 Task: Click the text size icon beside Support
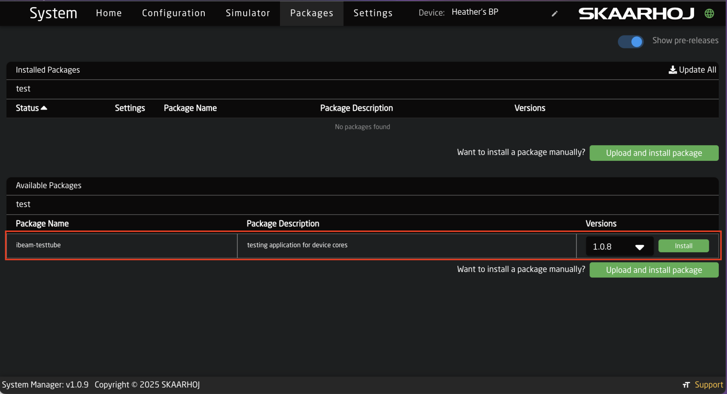686,384
